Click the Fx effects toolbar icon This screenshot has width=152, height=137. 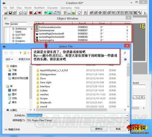(59, 13)
